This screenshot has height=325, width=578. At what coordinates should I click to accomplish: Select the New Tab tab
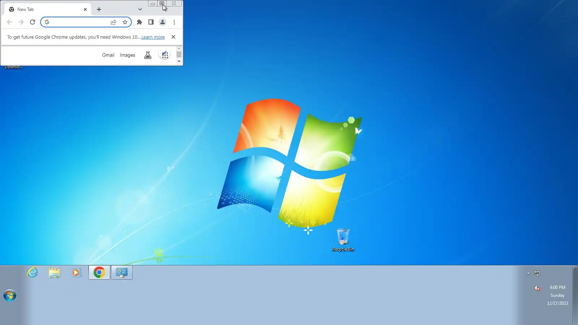(47, 9)
